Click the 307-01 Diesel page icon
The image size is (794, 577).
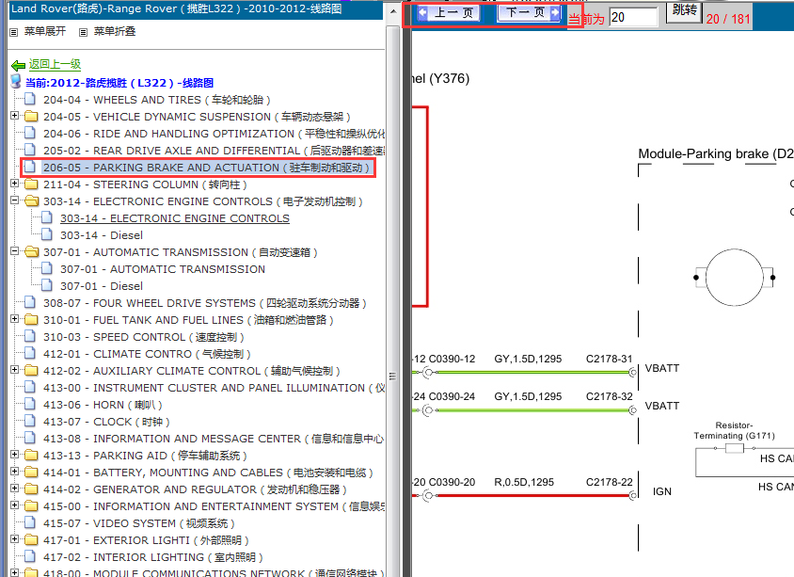click(x=47, y=284)
